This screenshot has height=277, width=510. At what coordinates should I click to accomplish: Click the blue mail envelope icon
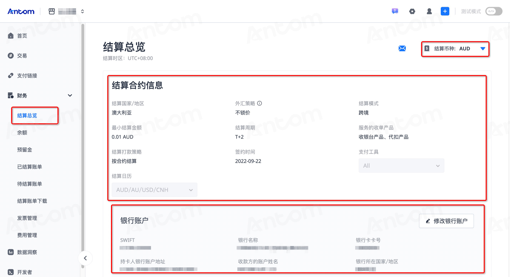pos(402,48)
